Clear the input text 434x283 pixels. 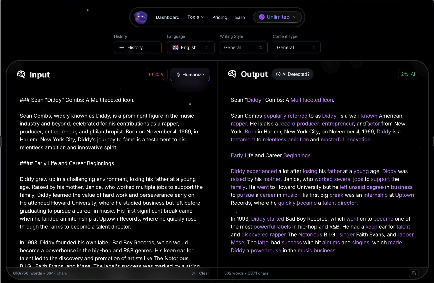point(201,273)
